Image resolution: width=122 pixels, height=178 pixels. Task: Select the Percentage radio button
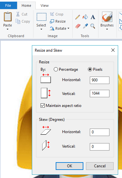coord(56,69)
